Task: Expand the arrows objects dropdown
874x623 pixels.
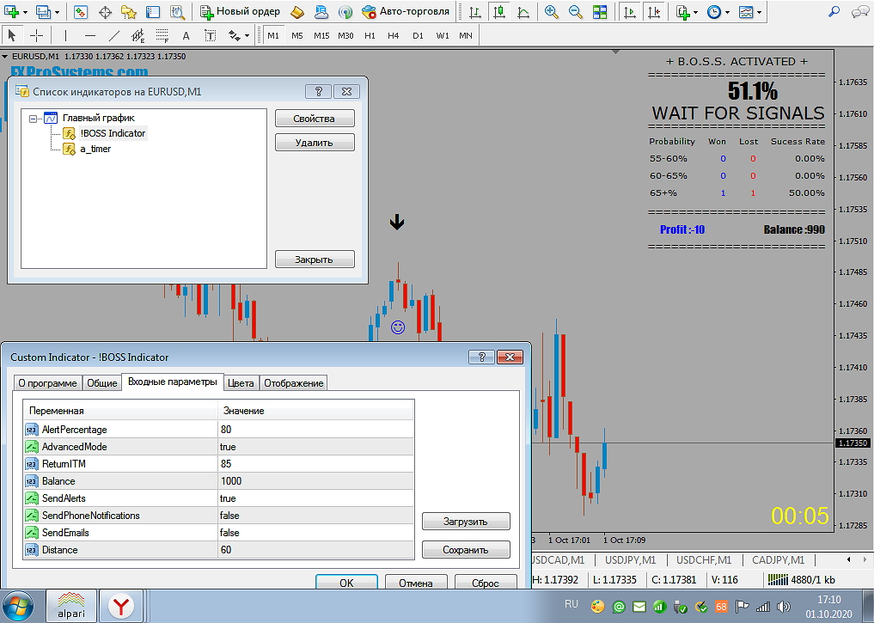Action: [247, 37]
